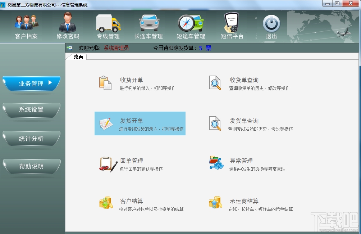Click the 发货开单 title text
The width and height of the screenshot is (361, 234).
pyautogui.click(x=132, y=121)
